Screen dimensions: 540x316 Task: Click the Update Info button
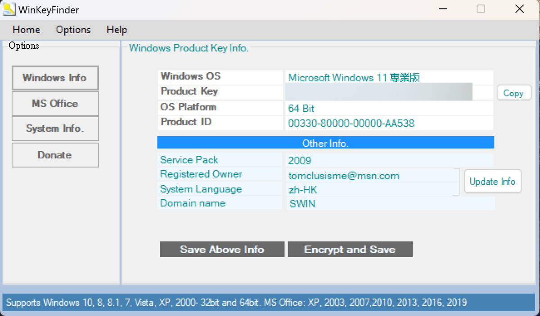492,181
